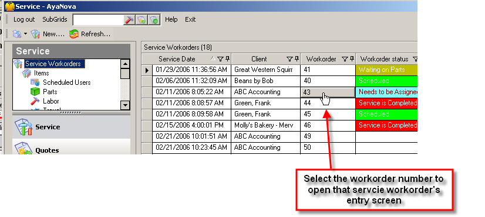
Task: Open the SubGrids menu
Action: pos(55,19)
